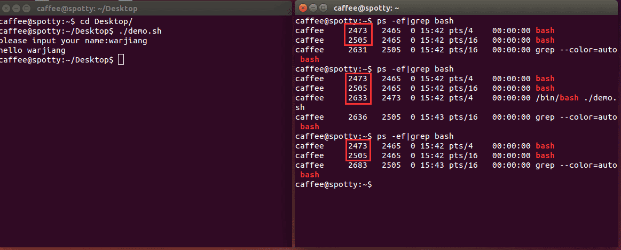The width and height of the screenshot is (621, 250).
Task: Close the ~/Desktop terminal window
Action: click(x=6, y=8)
